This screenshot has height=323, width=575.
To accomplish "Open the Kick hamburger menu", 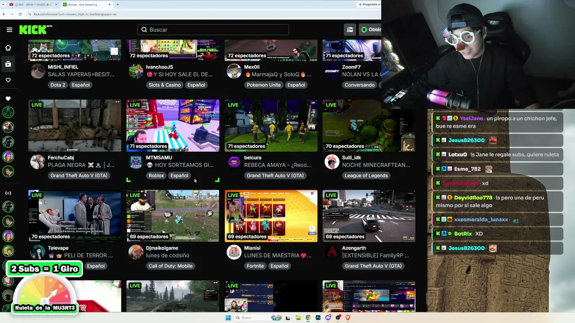I will (x=9, y=30).
